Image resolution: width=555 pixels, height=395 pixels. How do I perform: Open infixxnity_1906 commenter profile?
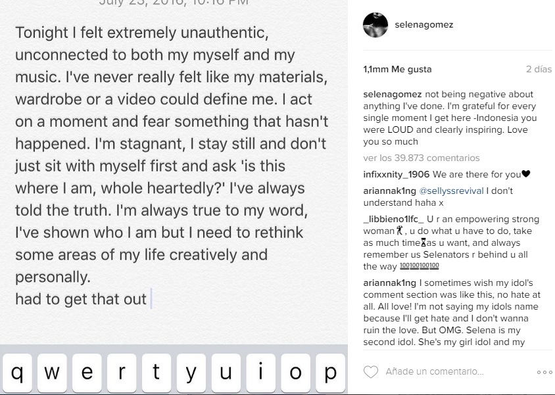pyautogui.click(x=396, y=174)
